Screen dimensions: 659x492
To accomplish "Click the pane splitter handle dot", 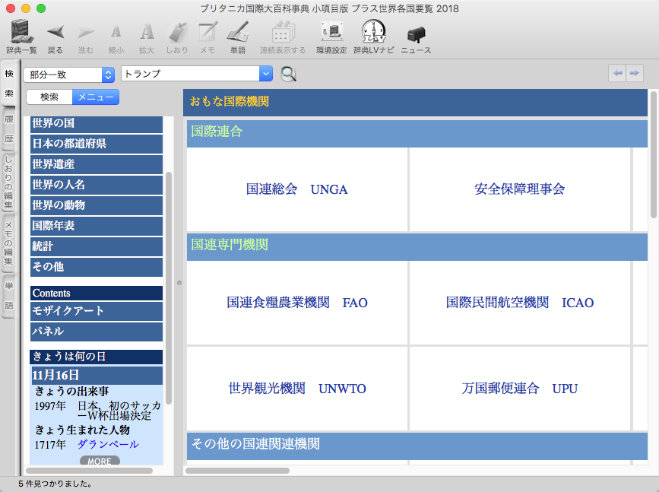I will click(179, 283).
